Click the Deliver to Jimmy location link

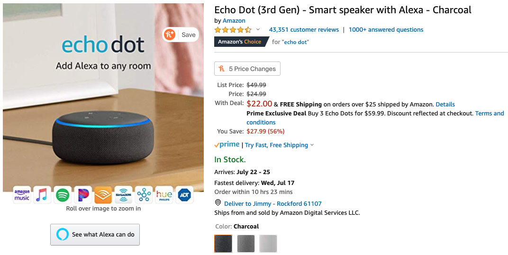(272, 203)
